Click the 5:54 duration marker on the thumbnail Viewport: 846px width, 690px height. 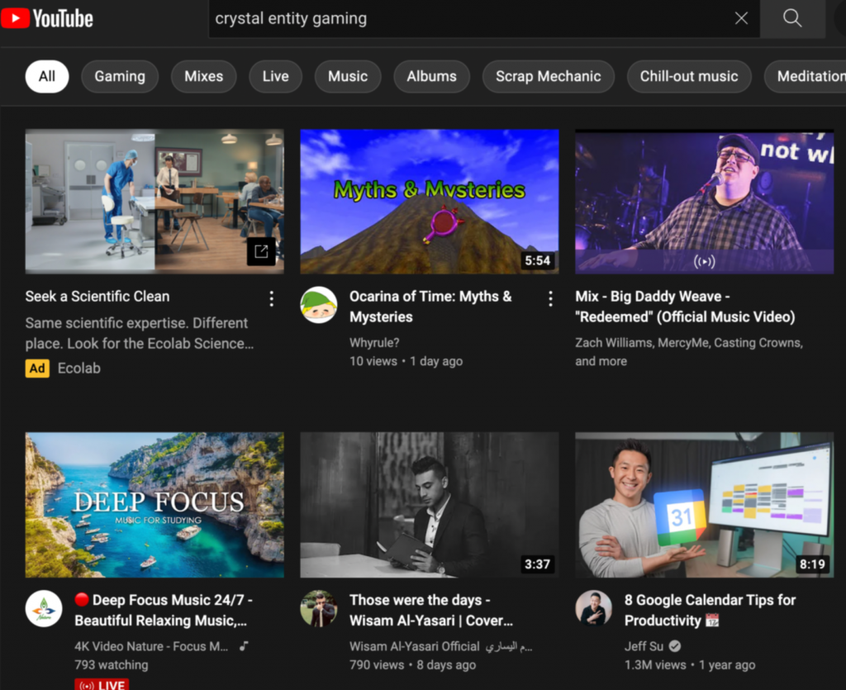coord(537,260)
